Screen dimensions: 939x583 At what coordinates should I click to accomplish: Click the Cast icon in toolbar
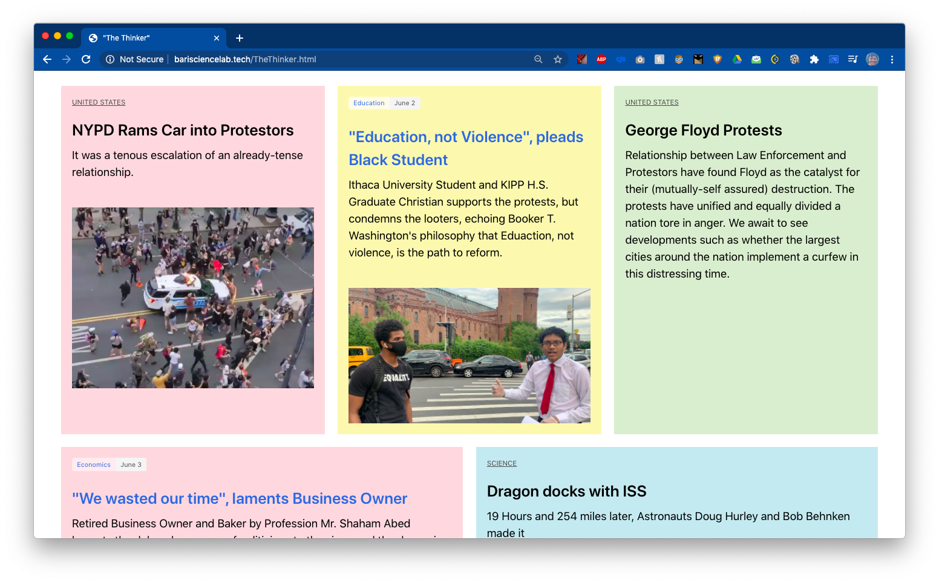point(834,59)
